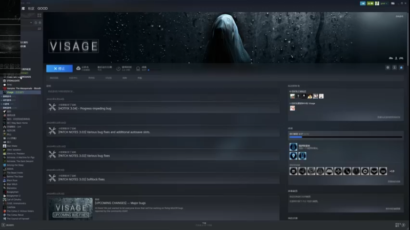Select Blair Witch in library list

click(12, 184)
